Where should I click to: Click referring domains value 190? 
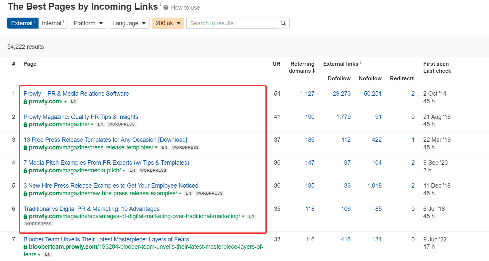pos(310,117)
